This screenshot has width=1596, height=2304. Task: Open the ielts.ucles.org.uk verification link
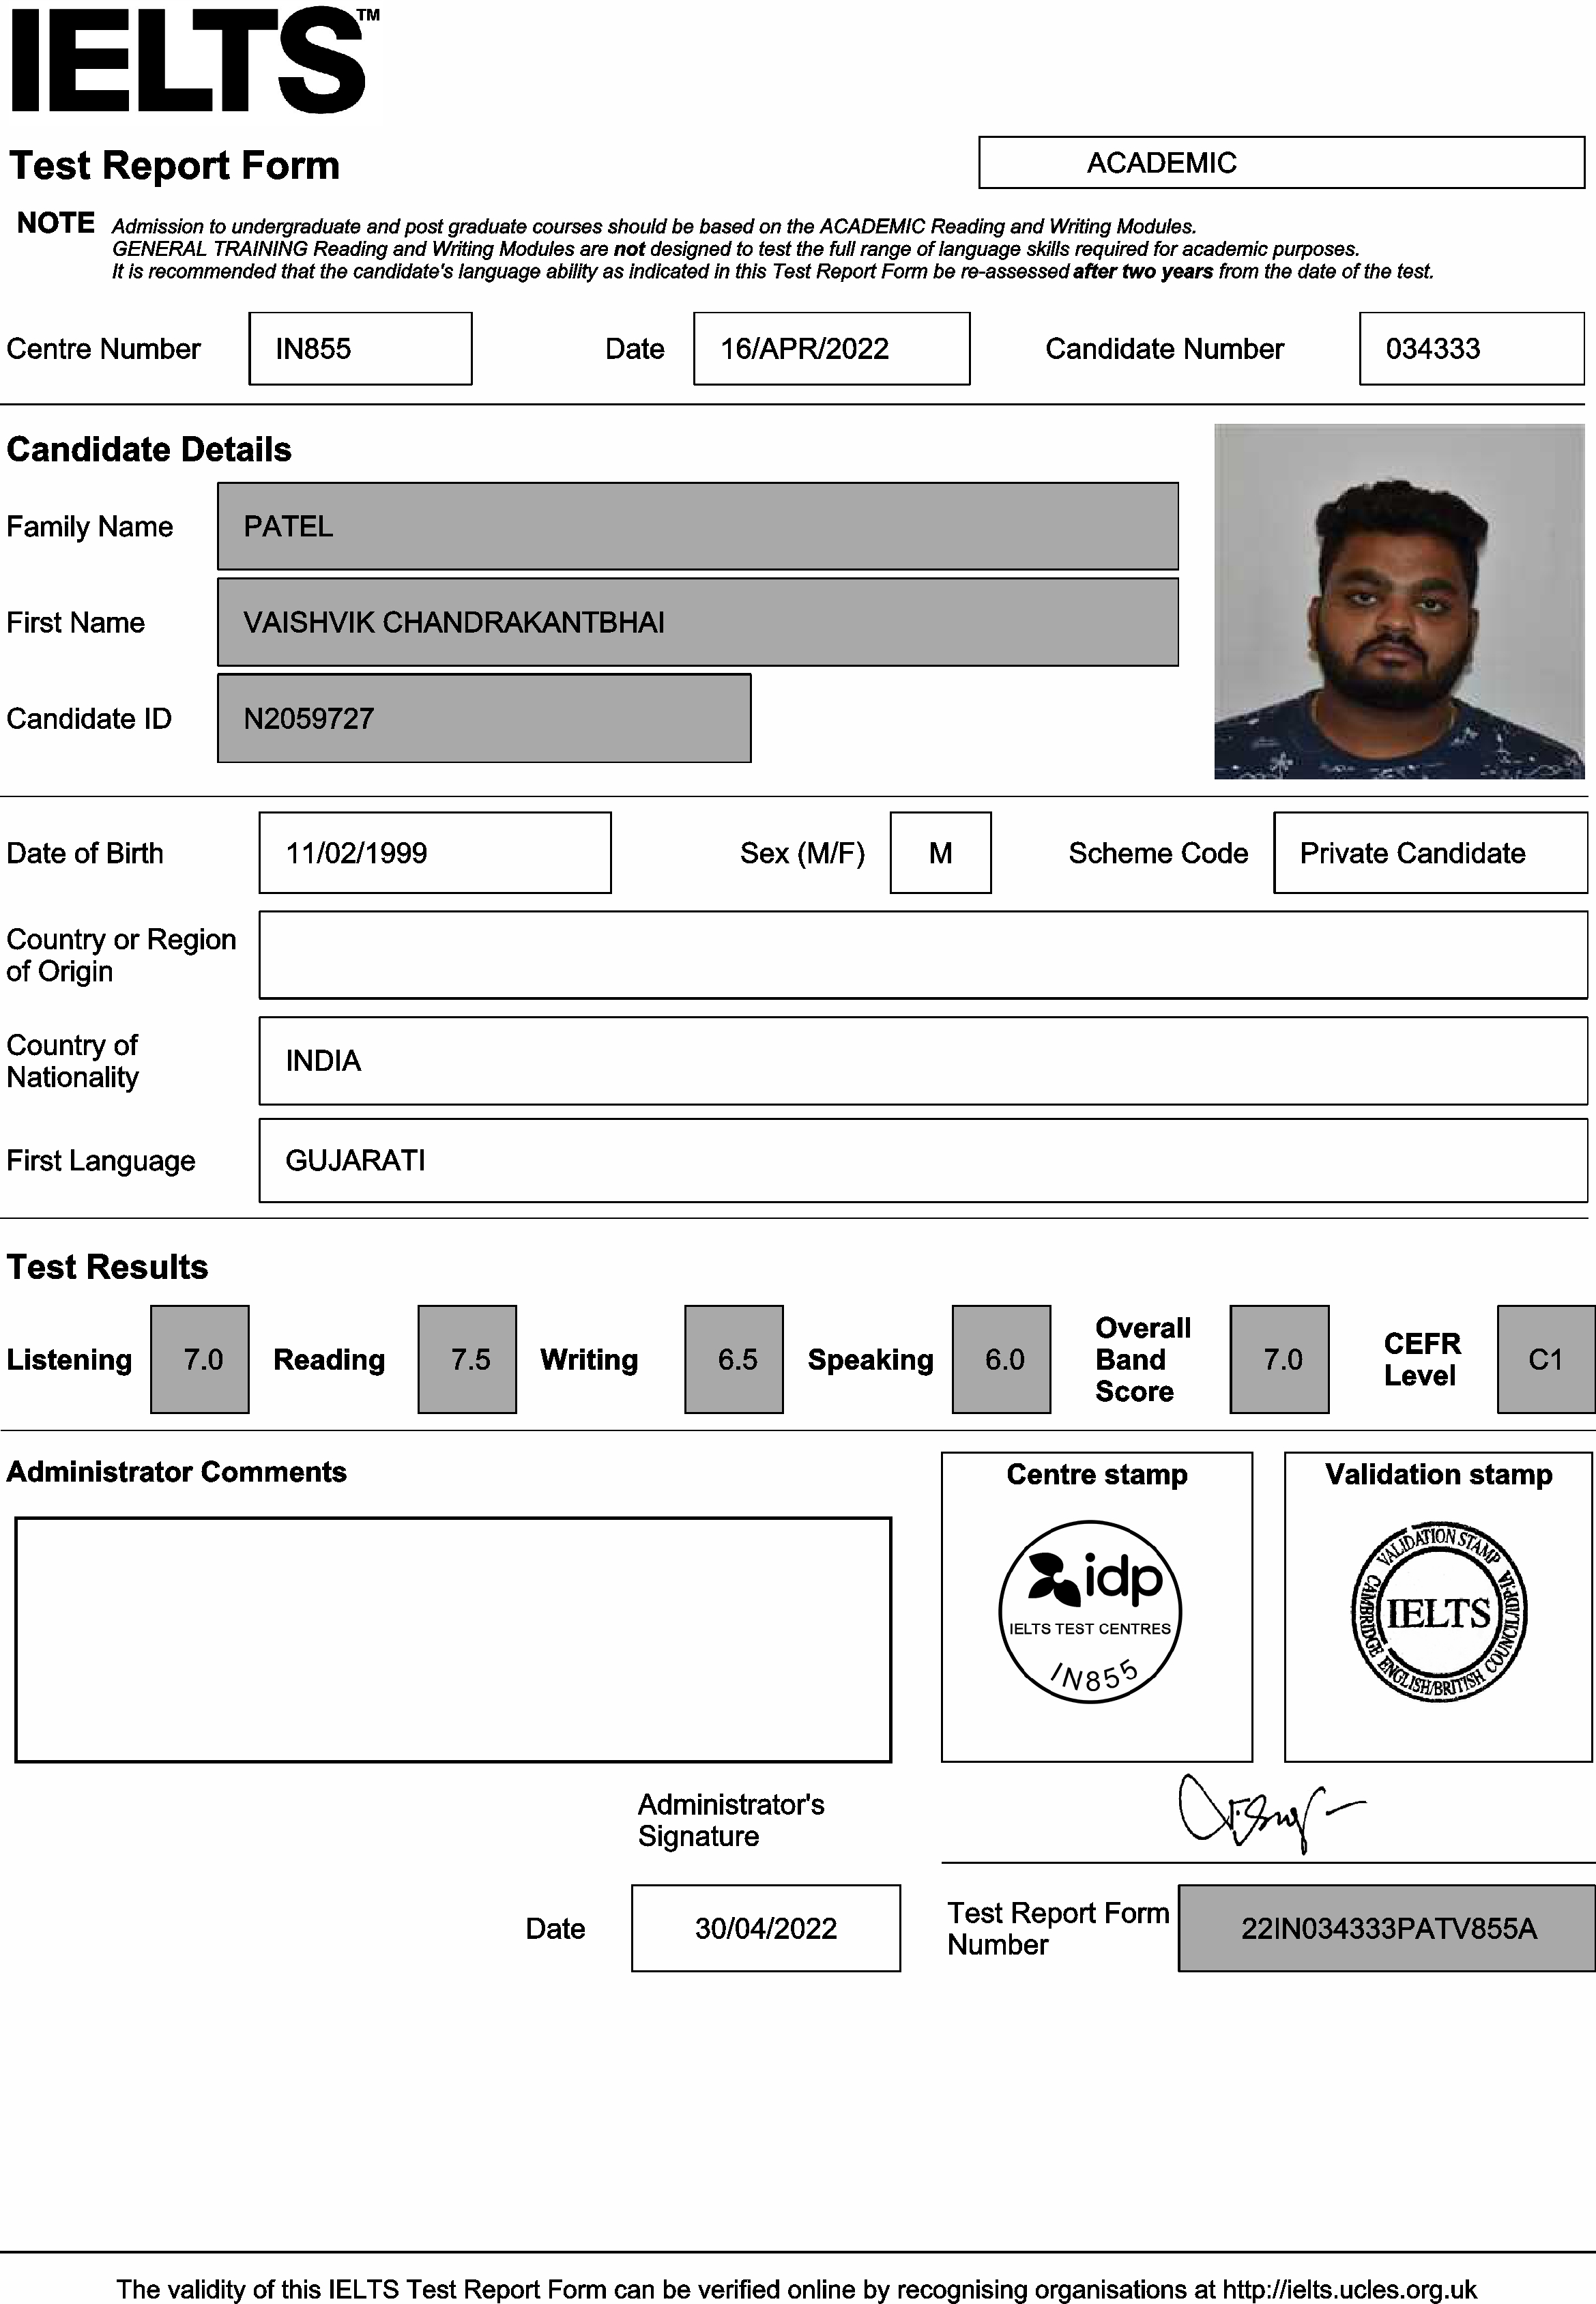[x=1349, y=2289]
